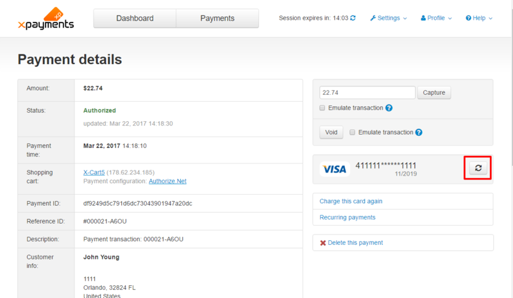Open help for Void emulate transaction

(x=419, y=132)
